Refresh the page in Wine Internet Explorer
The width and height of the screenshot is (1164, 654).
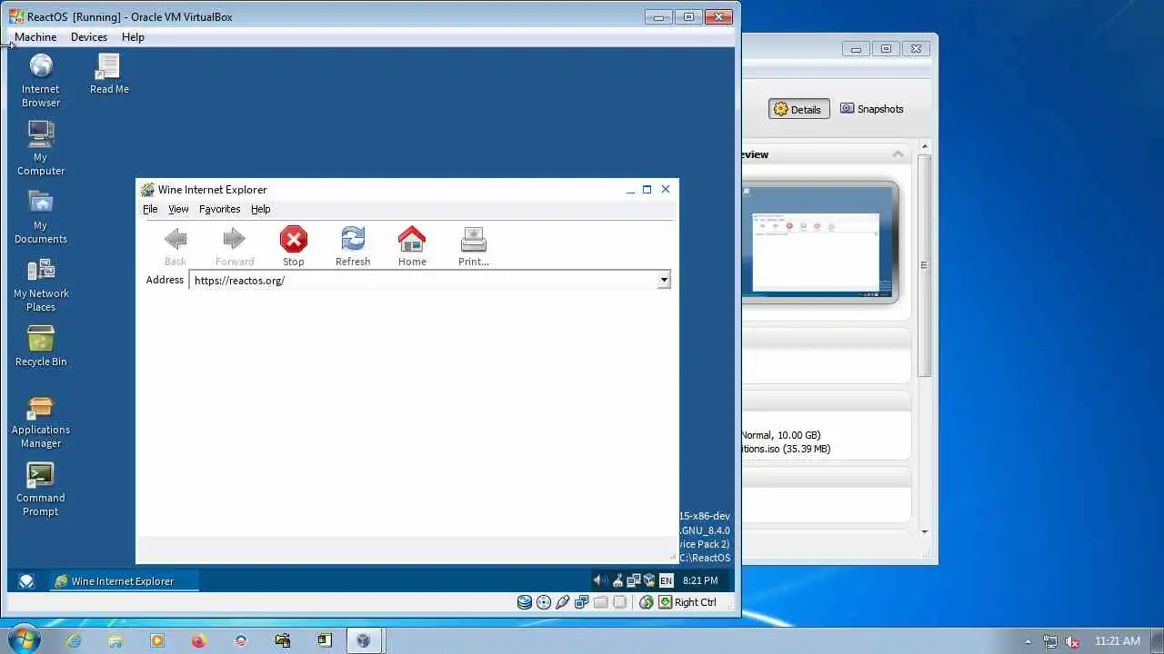pyautogui.click(x=353, y=246)
